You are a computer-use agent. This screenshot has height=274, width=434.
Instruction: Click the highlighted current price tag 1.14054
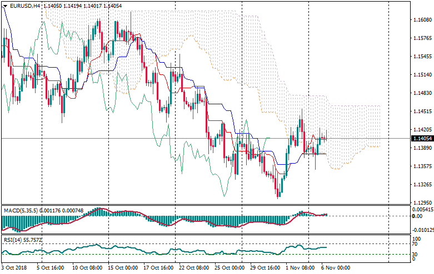click(420, 138)
